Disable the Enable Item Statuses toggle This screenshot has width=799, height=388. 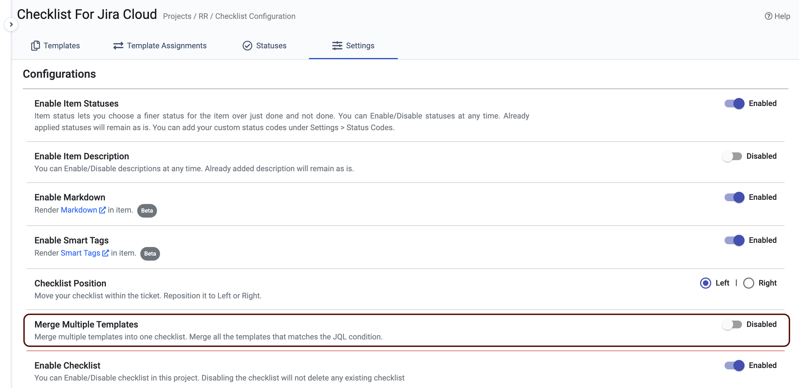[x=734, y=104]
